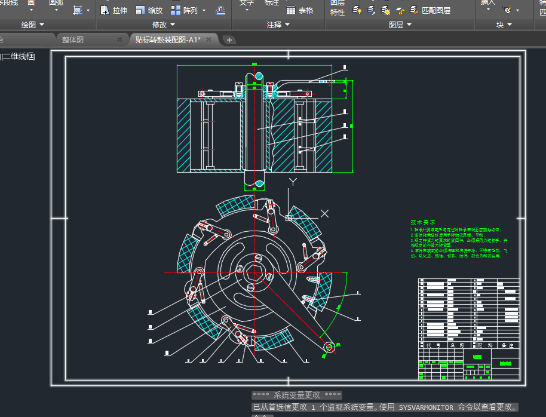Click the first layer bulb icon

[357, 10]
